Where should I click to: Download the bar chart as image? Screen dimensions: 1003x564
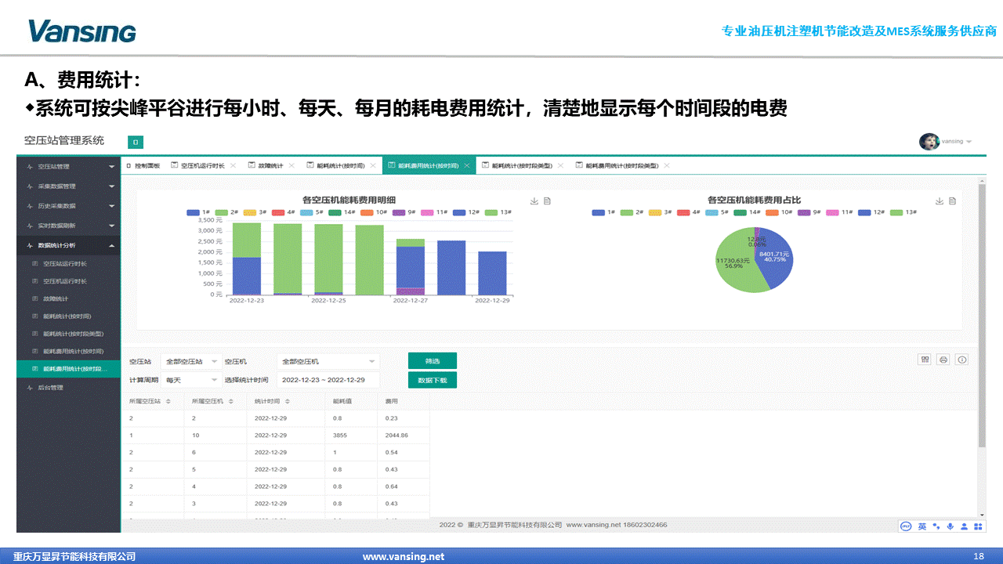click(534, 201)
